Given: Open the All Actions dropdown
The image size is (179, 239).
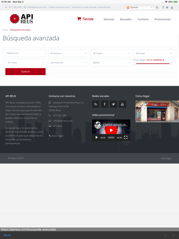Looking at the screenshot, I should pyautogui.click(x=68, y=53).
